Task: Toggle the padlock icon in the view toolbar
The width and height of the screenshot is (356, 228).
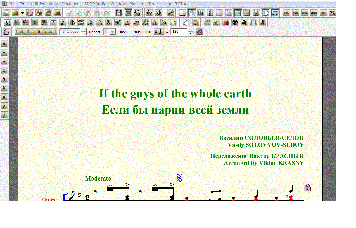Action: (x=192, y=13)
